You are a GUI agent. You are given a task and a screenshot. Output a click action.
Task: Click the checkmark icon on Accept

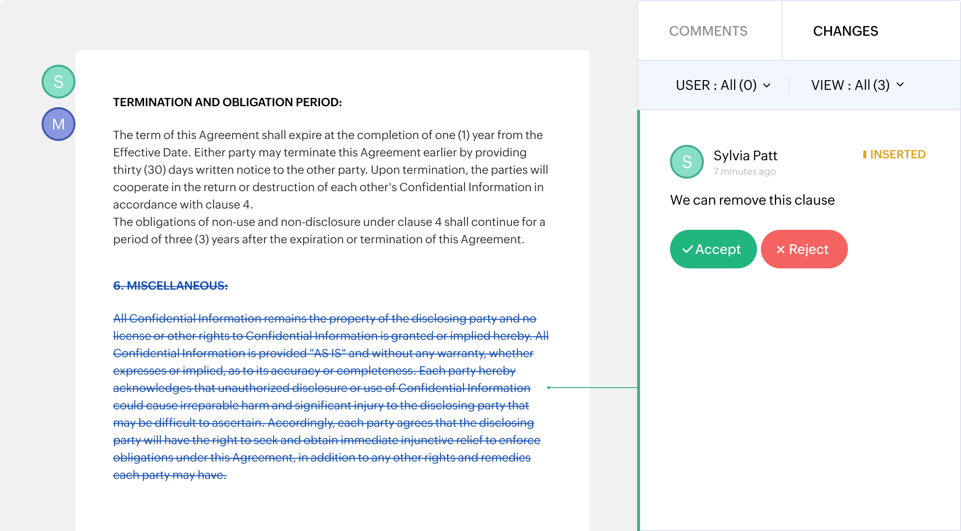pos(687,250)
